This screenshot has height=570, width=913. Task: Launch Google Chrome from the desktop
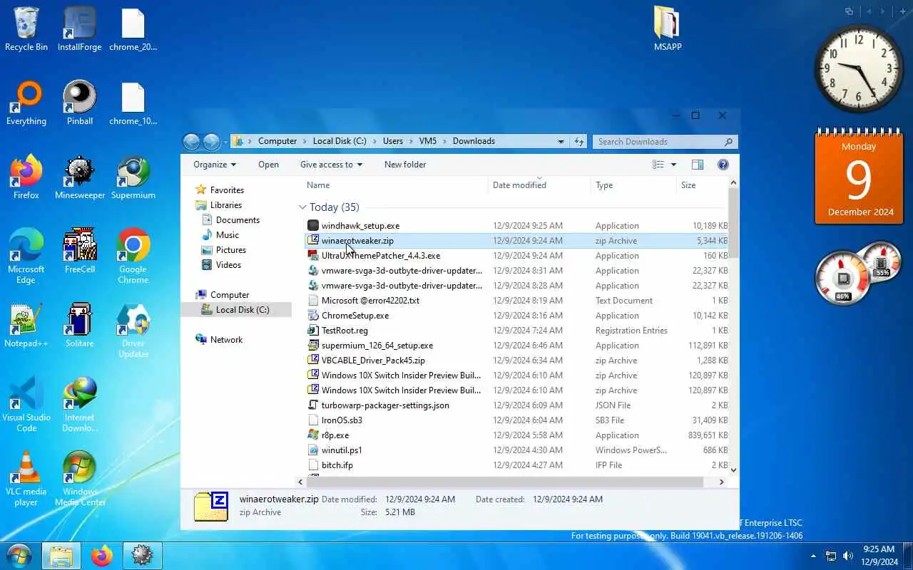tap(133, 255)
